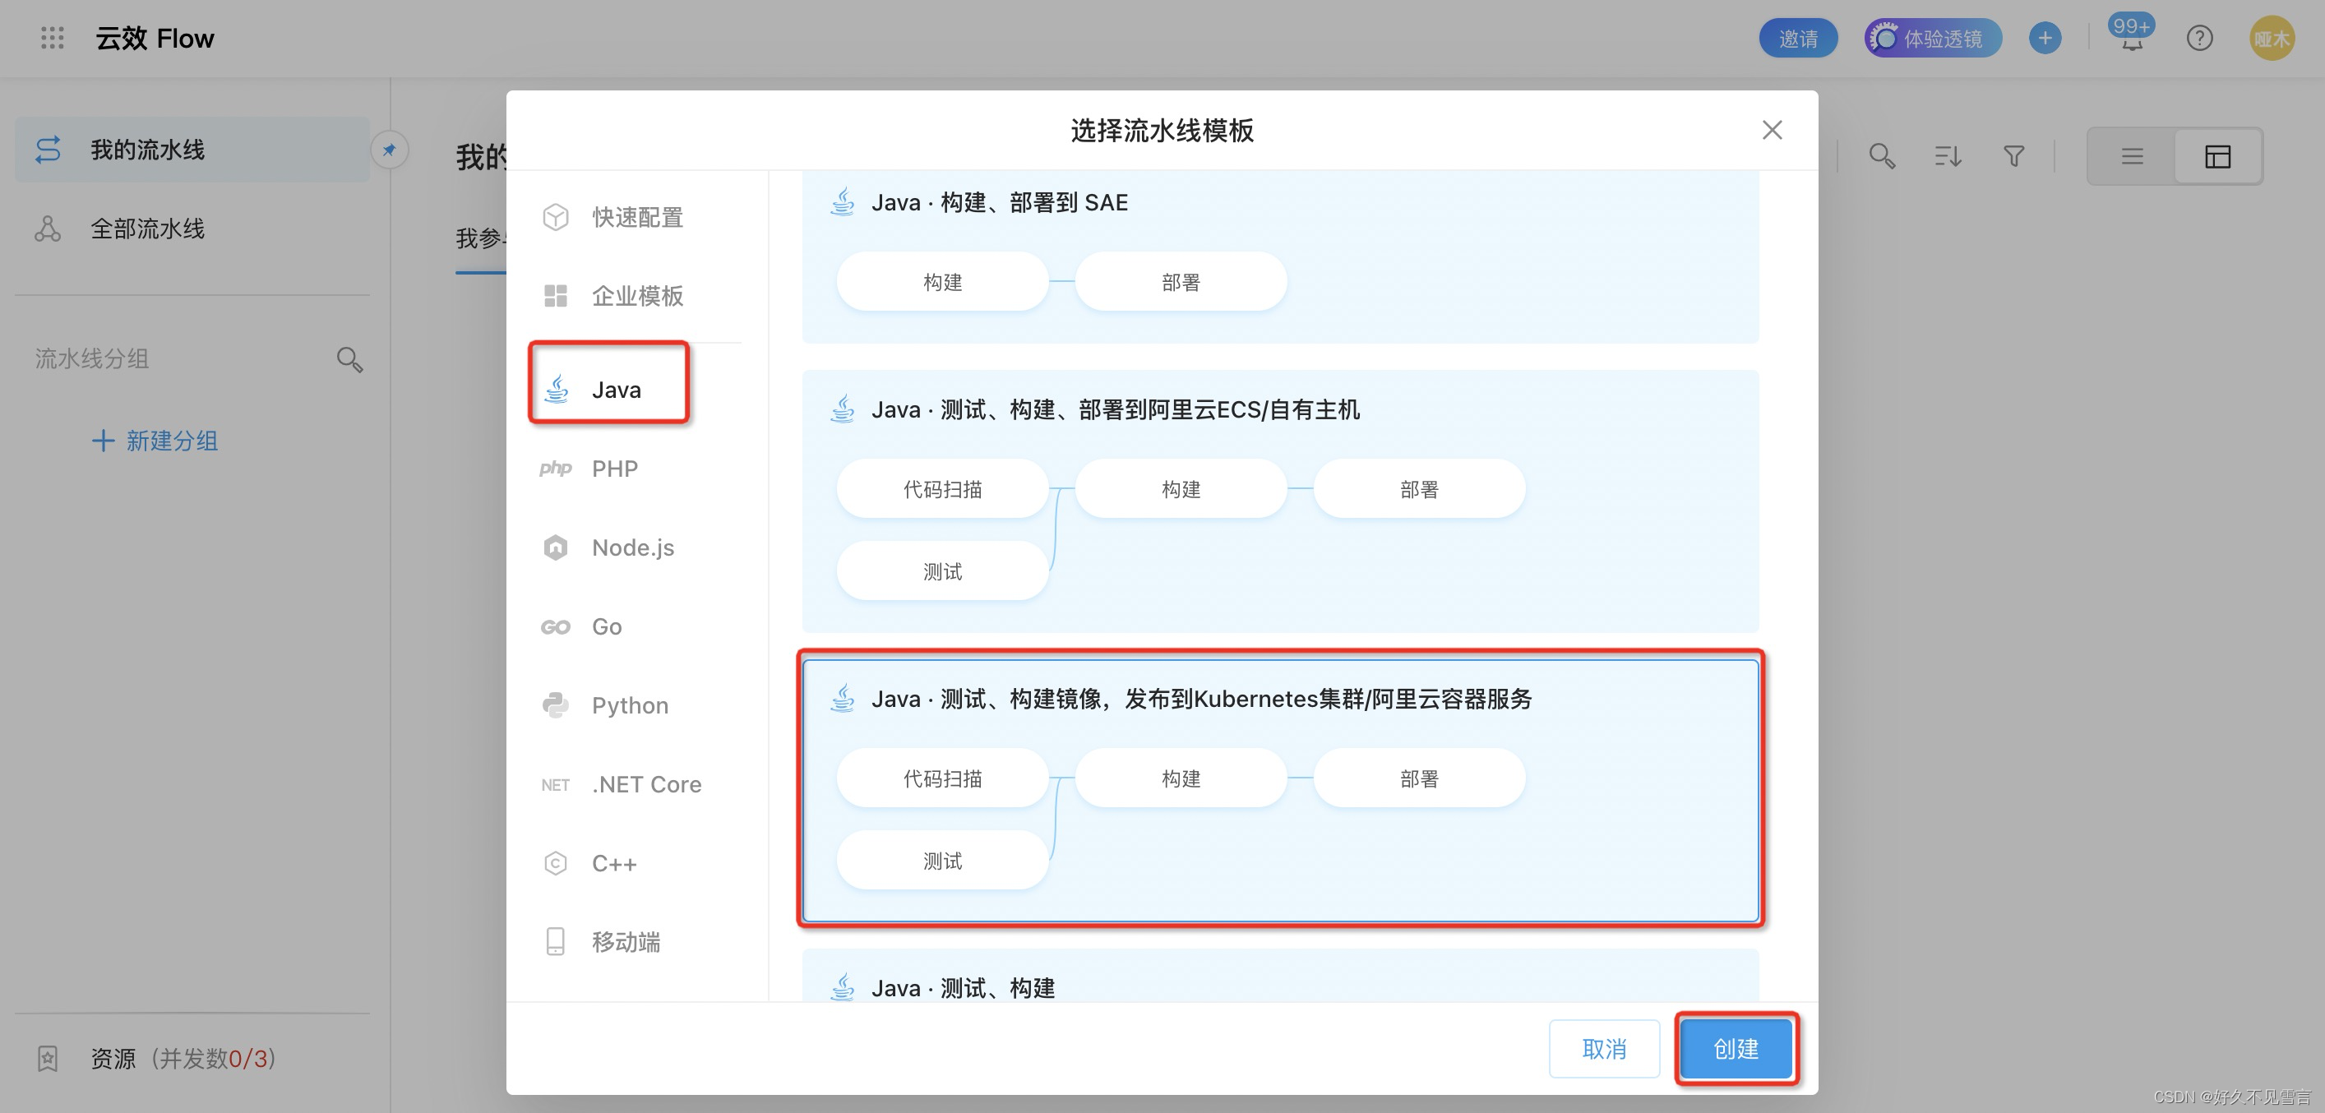Click search icon in pipeline toolbar
Image resolution: width=2325 pixels, height=1113 pixels.
coord(1881,156)
